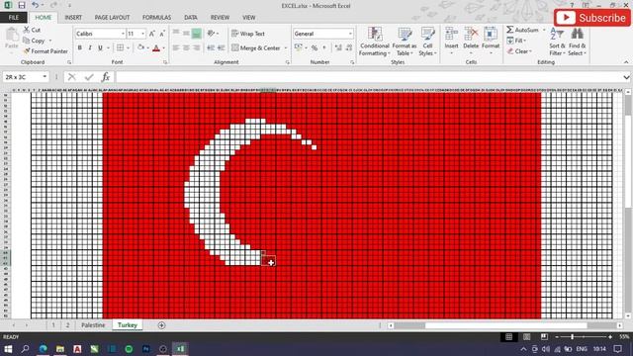633x356 pixels.
Task: Switch to the INSERT tab
Action: (73, 18)
